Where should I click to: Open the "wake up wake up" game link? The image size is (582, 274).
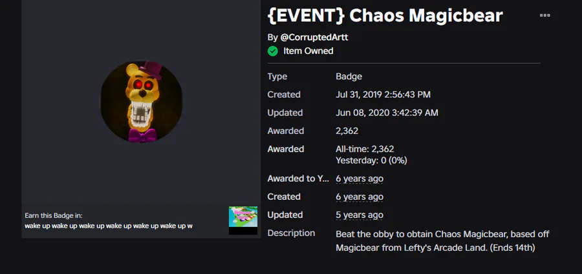tap(109, 226)
